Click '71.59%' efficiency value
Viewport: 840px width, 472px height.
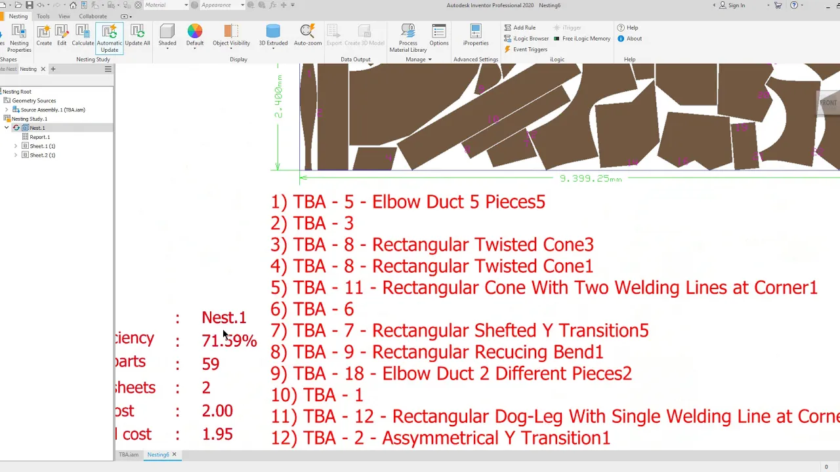tap(229, 341)
